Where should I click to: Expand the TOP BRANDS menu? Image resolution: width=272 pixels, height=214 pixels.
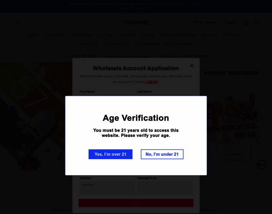pyautogui.click(x=55, y=35)
